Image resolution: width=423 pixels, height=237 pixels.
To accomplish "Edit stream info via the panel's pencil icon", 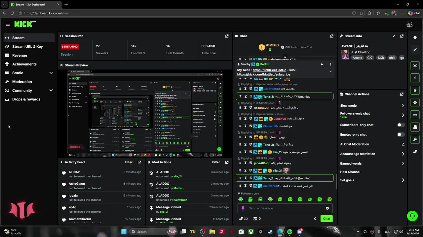I will (394, 36).
